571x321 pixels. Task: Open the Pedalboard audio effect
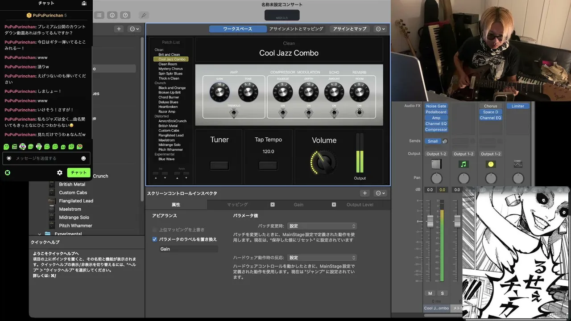436,112
